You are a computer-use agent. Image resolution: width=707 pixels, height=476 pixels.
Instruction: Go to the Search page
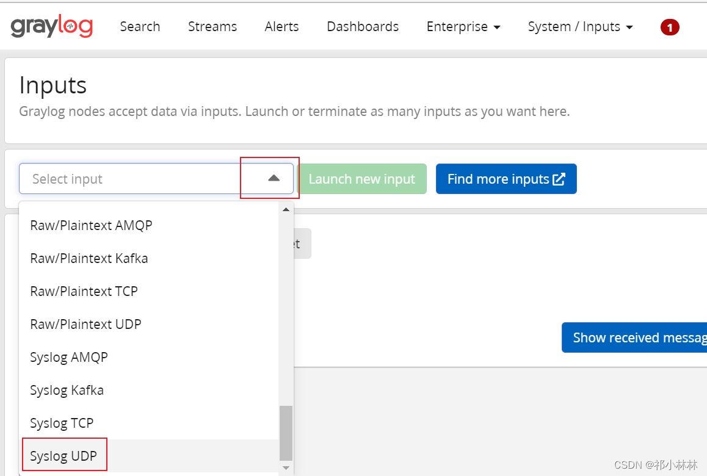140,26
